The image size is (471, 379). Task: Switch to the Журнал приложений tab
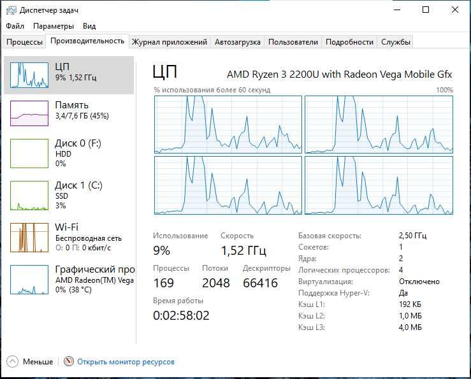pos(170,42)
